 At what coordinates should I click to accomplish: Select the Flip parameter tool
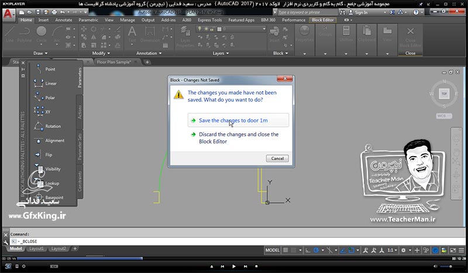(43, 154)
